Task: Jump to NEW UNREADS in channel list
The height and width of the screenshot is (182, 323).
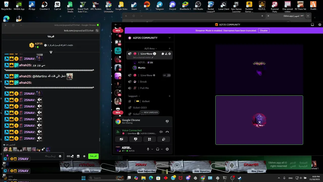Action: (x=149, y=112)
